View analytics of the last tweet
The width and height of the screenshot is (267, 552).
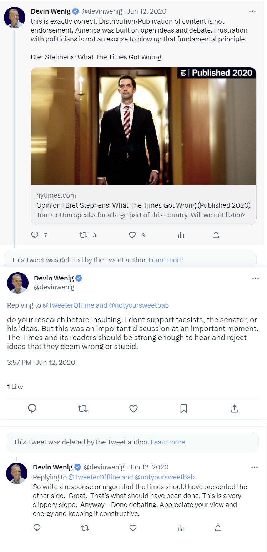181,528
